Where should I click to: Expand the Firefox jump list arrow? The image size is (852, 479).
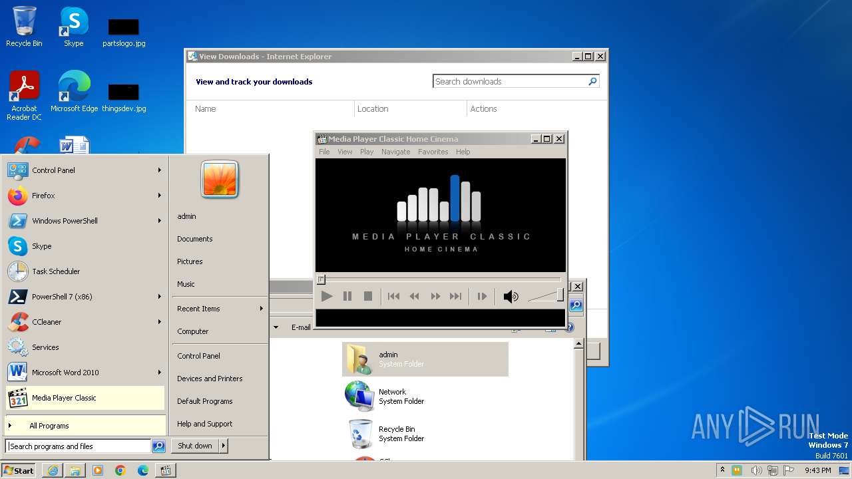(x=160, y=196)
